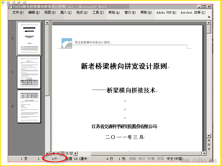Viewport: 221px width, 166px height.
Task: Toggle 修订 track changes indicator
Action: [142, 159]
